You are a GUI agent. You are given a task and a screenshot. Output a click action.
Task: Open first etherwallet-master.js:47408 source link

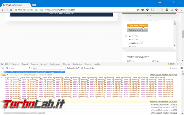point(164,75)
